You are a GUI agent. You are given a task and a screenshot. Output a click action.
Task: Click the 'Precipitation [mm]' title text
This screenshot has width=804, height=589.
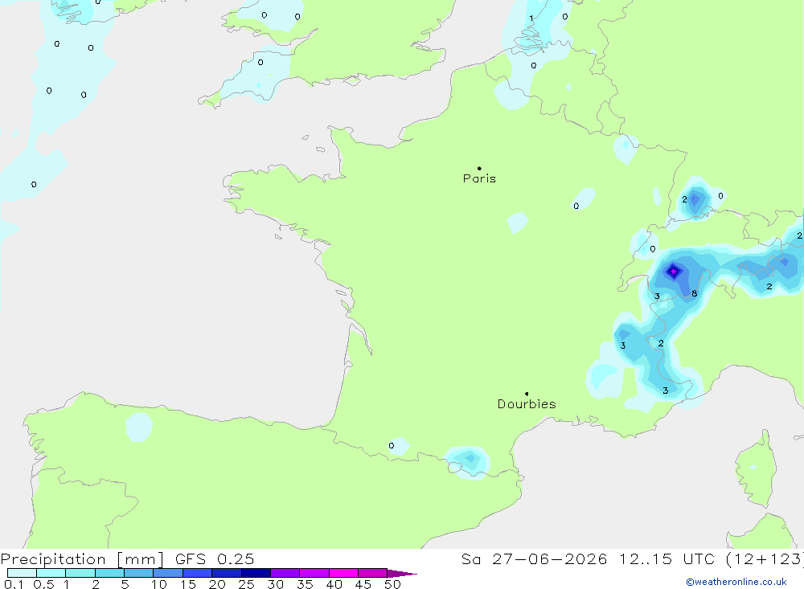pos(82,559)
